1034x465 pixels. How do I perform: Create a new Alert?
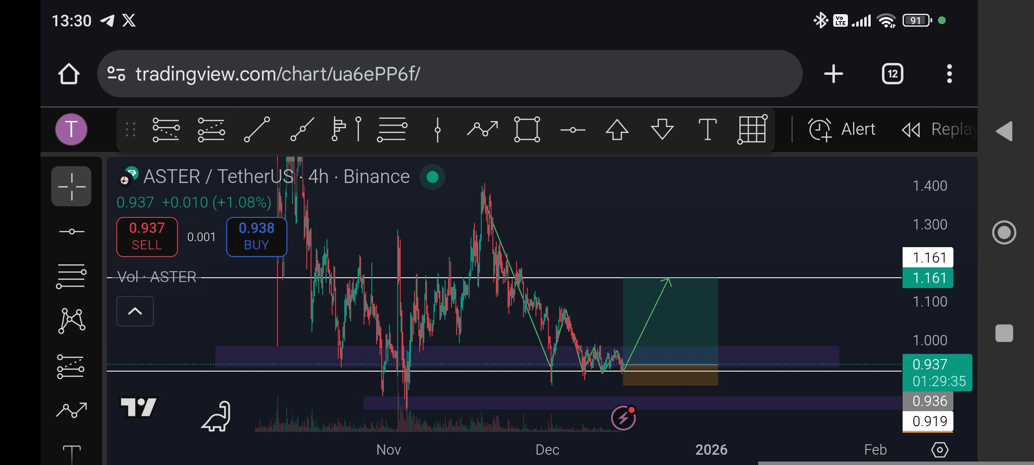841,129
